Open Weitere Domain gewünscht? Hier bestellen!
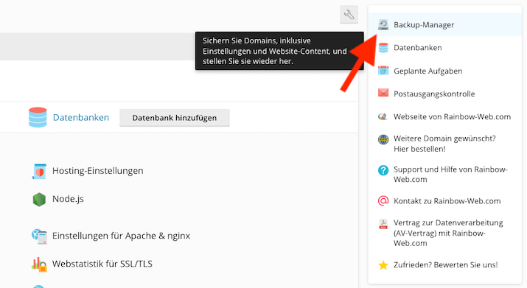 (x=444, y=144)
